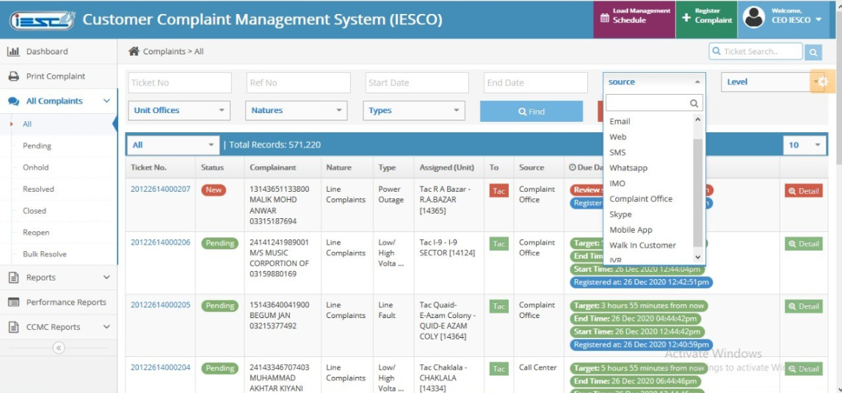
Task: Click the Find button
Action: tap(531, 111)
